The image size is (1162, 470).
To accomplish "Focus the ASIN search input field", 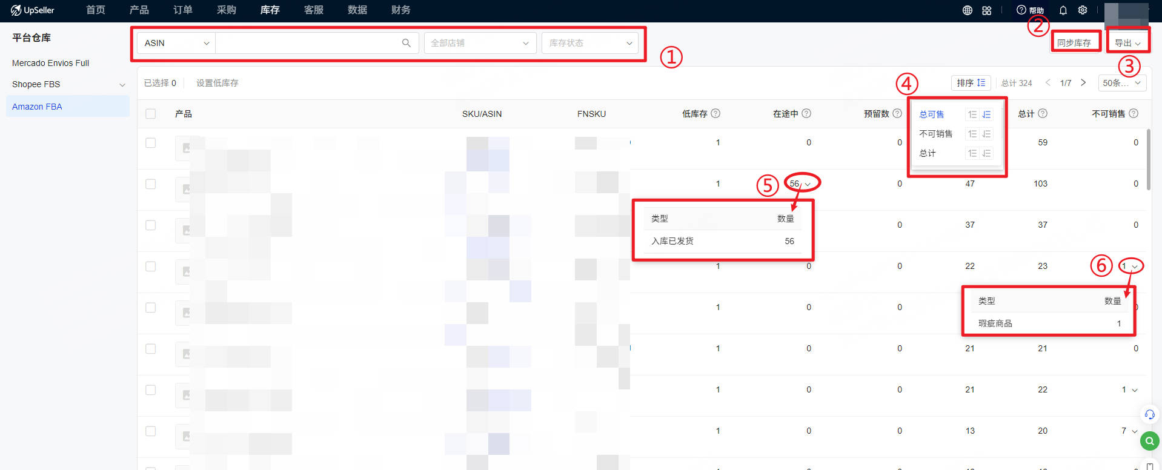I will (x=308, y=43).
